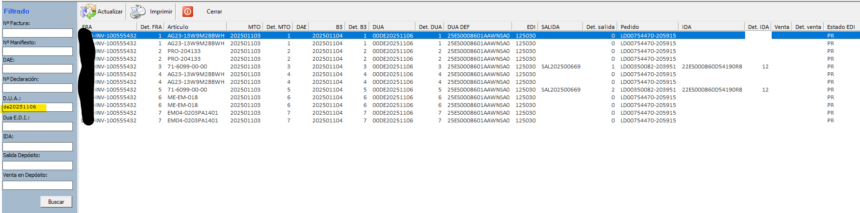Select the Salida Depósito input field
The image size is (860, 213).
38,165
